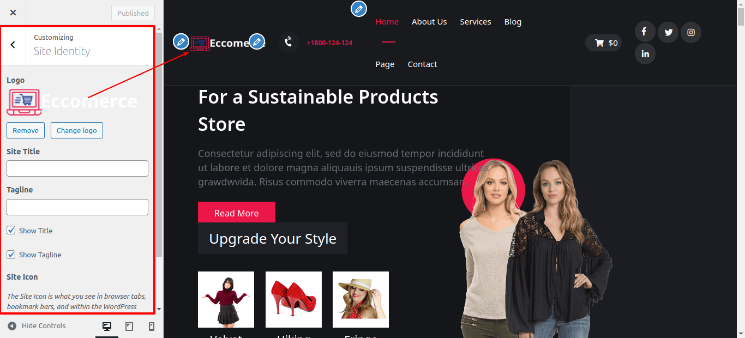Click the edit pencil above the navigation menu

click(x=358, y=9)
